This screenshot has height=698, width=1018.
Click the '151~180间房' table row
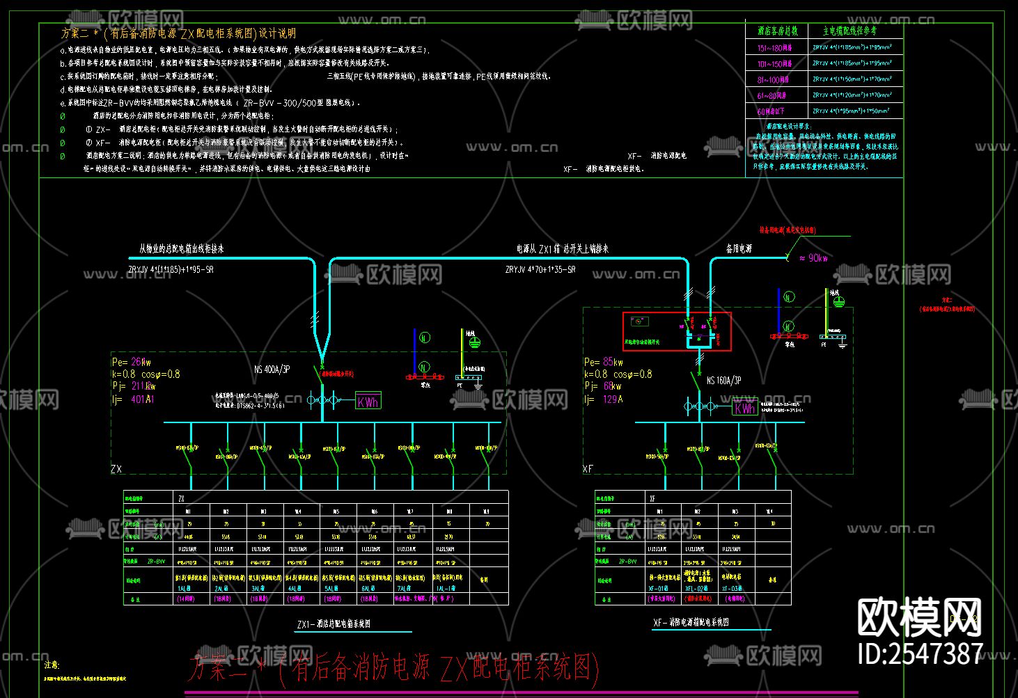click(x=774, y=48)
